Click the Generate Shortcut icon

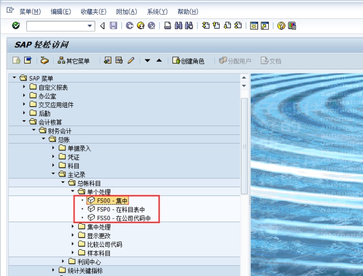(x=265, y=26)
